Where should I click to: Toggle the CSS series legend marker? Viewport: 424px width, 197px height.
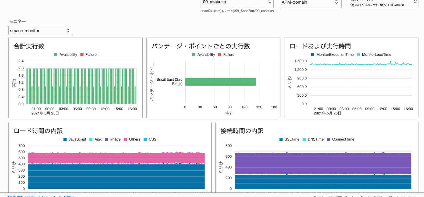click(x=150, y=139)
